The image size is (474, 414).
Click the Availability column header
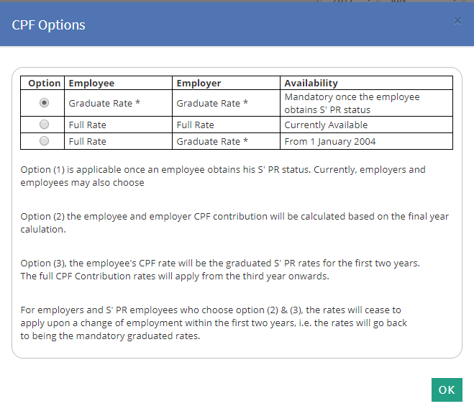pos(311,84)
